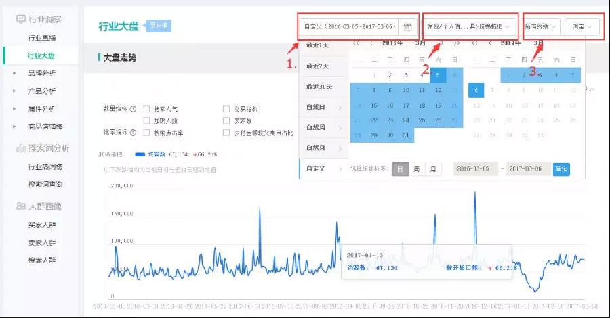The width and height of the screenshot is (610, 318).
Task: Open 搜索人群 page
Action: [x=42, y=260]
